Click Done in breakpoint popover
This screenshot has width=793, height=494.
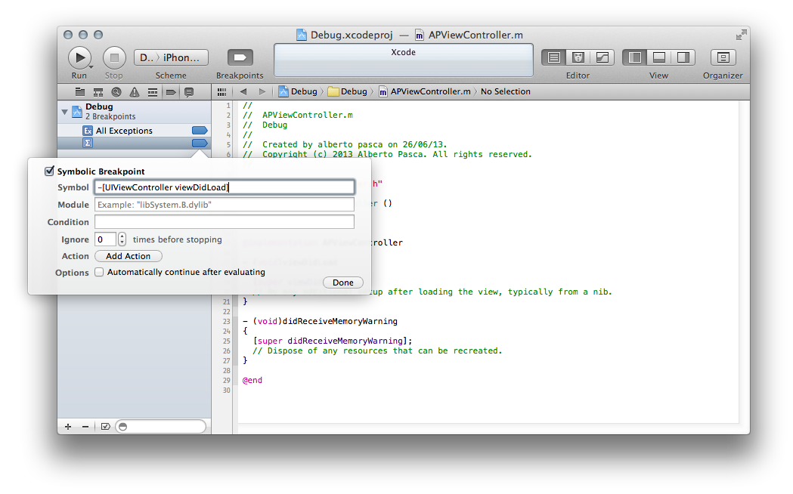[x=343, y=283]
